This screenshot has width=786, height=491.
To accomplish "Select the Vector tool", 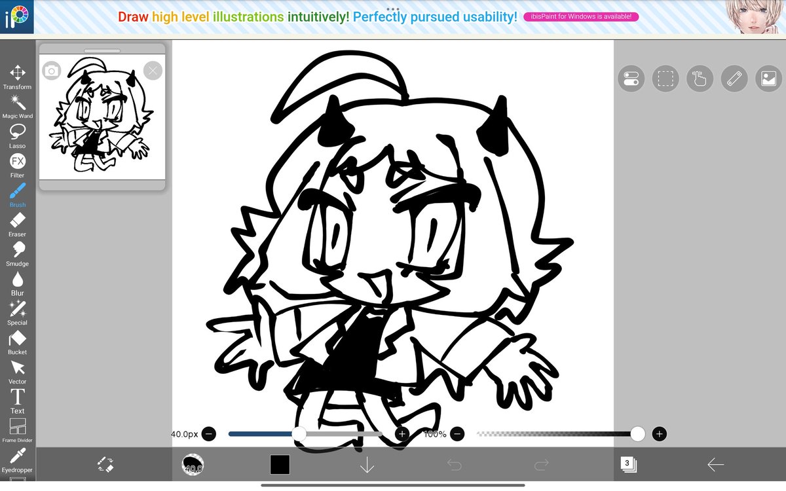I will (17, 372).
